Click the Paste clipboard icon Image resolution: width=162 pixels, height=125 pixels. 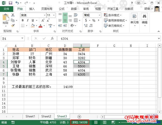6,17
